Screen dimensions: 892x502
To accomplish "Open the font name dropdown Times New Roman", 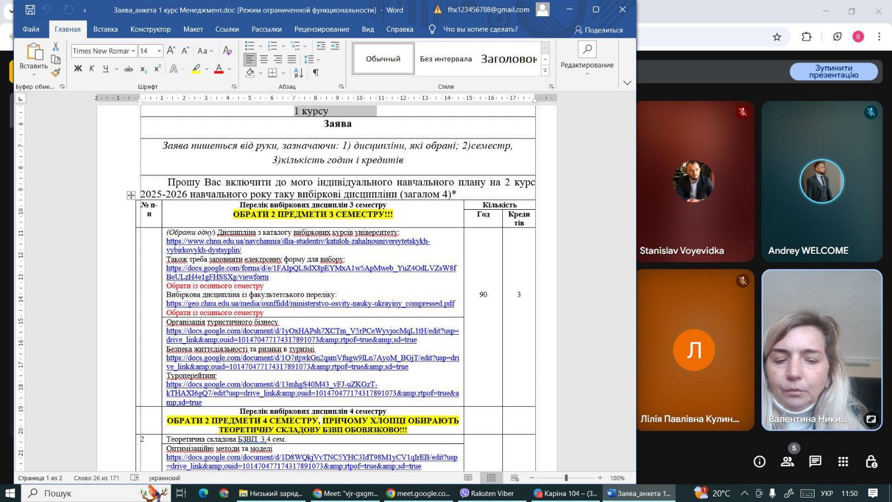I will [133, 51].
